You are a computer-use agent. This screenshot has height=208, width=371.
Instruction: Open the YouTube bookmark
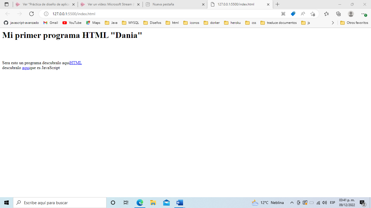pos(72,23)
